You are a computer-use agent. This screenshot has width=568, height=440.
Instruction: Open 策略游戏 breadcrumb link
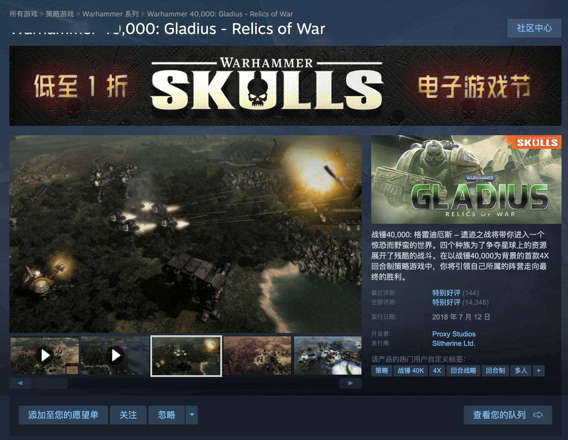coord(60,14)
